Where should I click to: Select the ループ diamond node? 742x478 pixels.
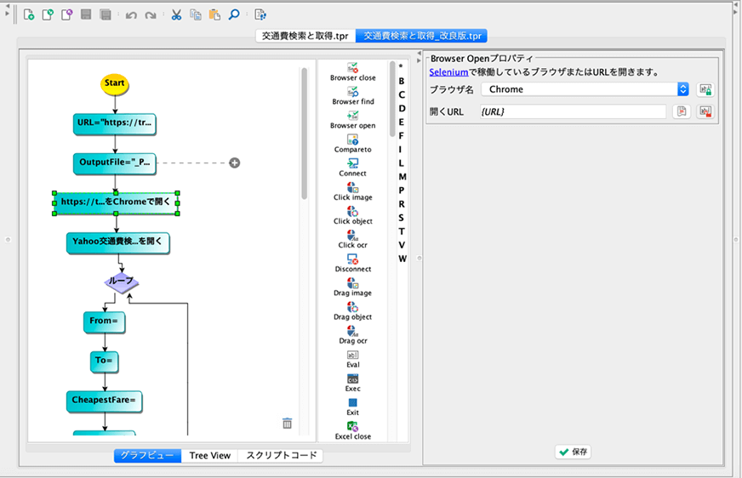(x=122, y=282)
